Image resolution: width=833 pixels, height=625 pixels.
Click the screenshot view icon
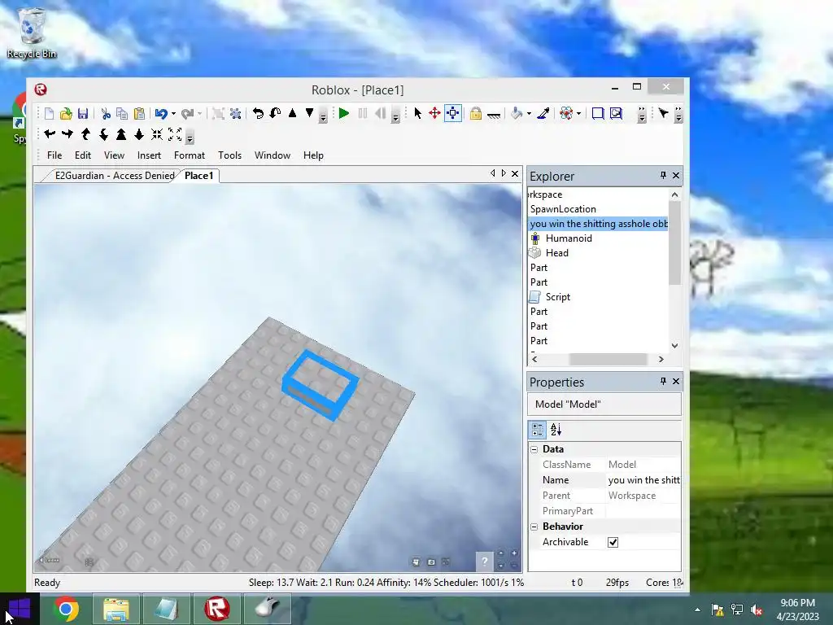coord(617,113)
